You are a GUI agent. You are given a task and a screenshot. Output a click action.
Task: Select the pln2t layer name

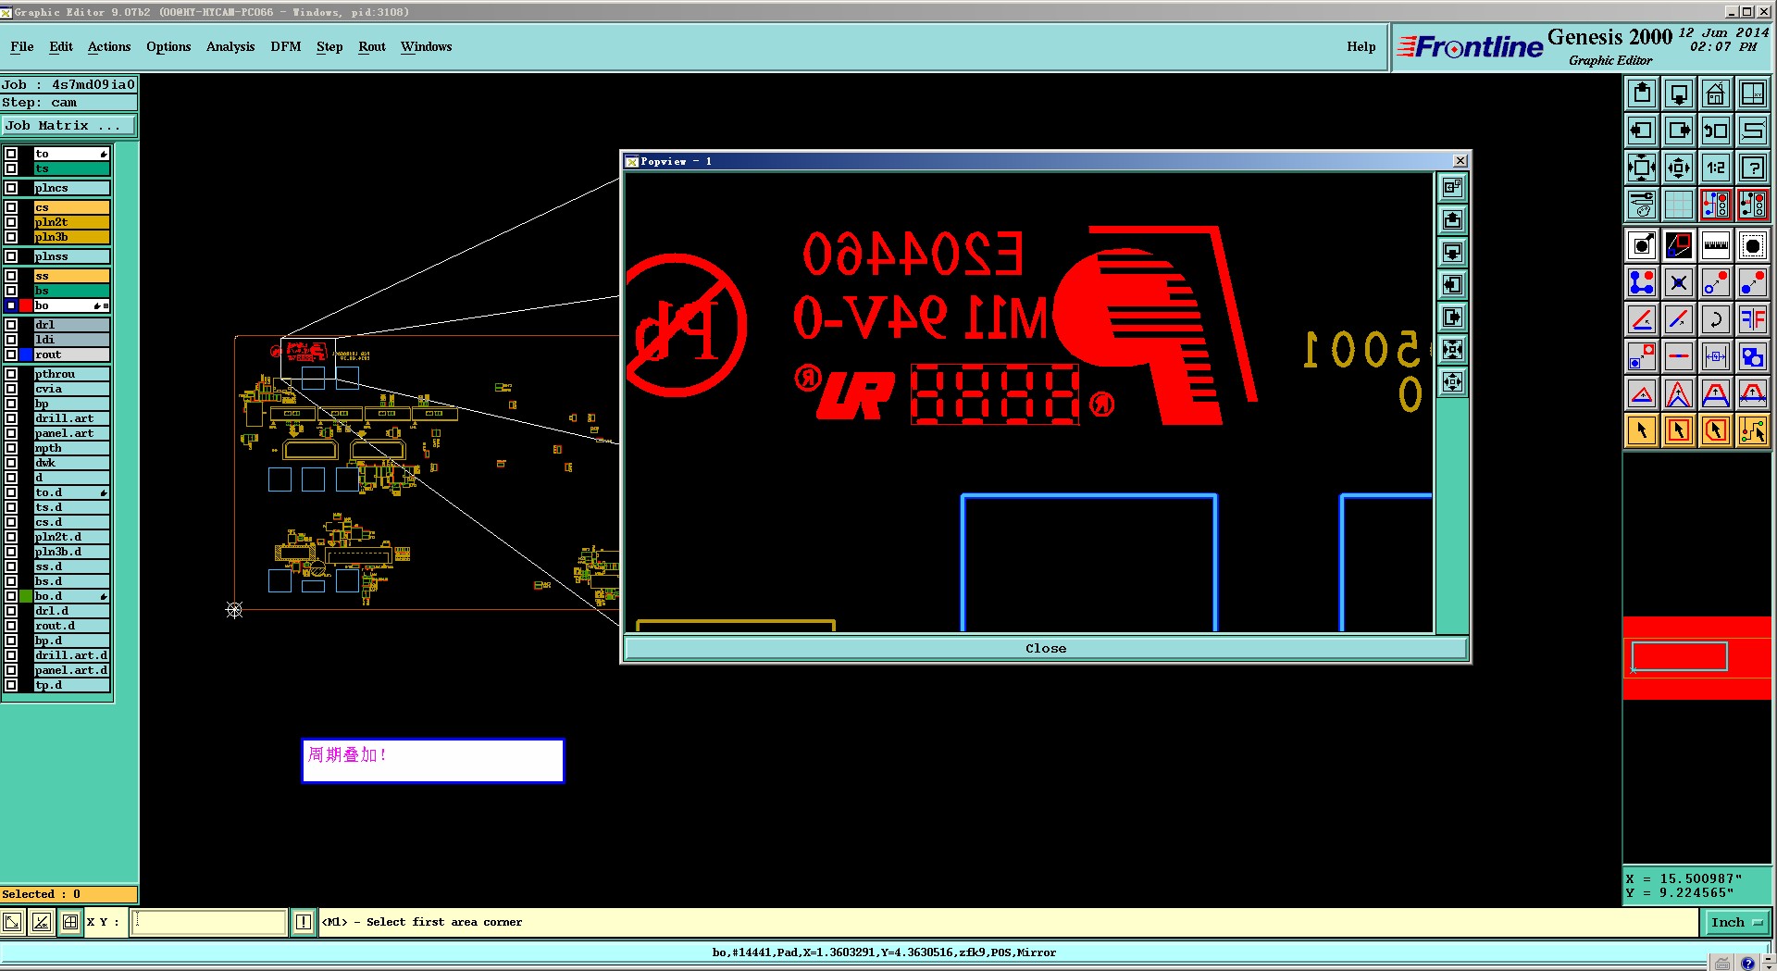[x=72, y=222]
